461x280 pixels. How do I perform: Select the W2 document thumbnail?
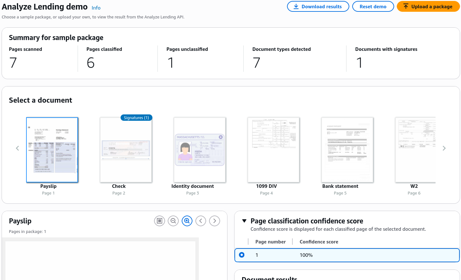coord(415,150)
